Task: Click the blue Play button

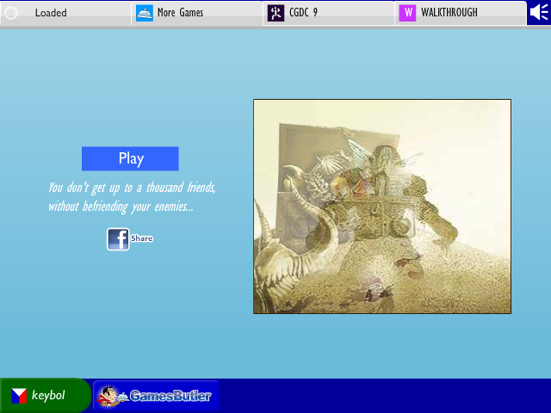Action: [x=130, y=158]
